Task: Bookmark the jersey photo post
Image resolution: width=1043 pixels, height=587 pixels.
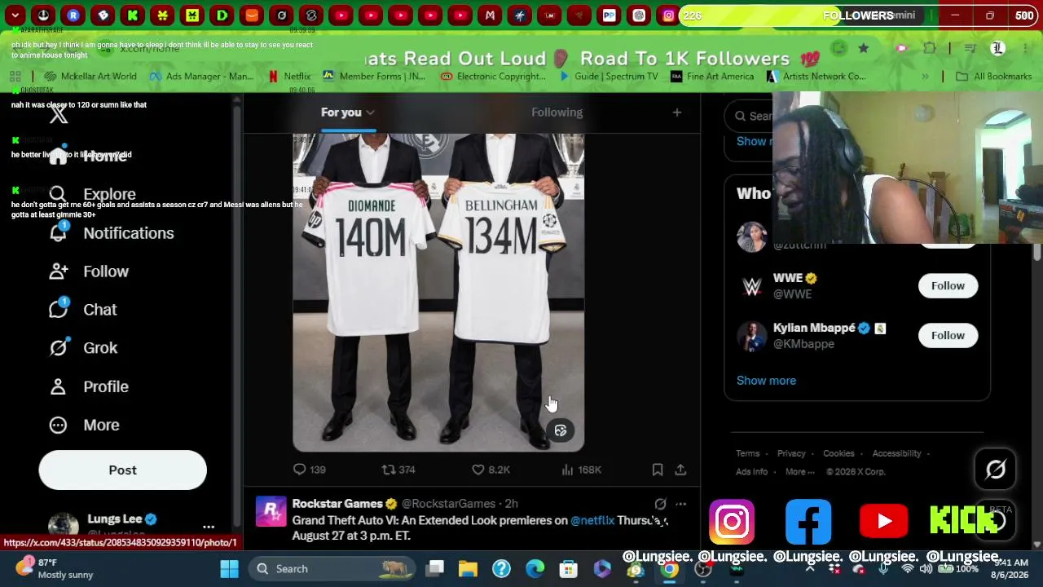Action: pyautogui.click(x=657, y=470)
